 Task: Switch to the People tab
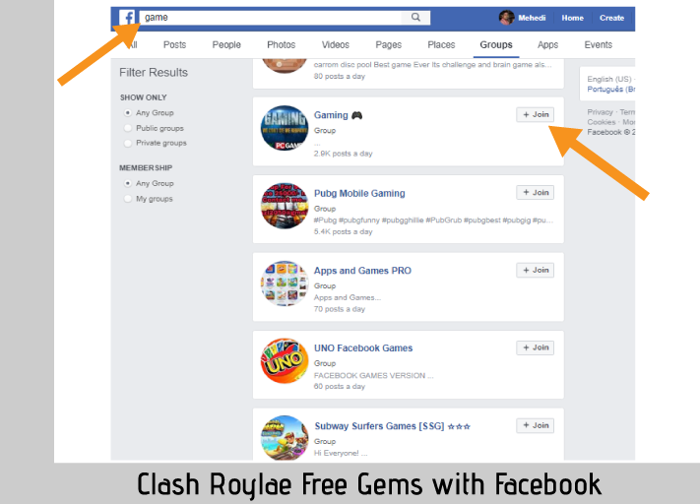click(226, 44)
